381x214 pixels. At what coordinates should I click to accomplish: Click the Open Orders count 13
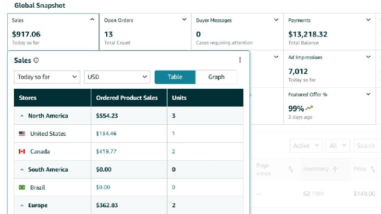pos(109,34)
